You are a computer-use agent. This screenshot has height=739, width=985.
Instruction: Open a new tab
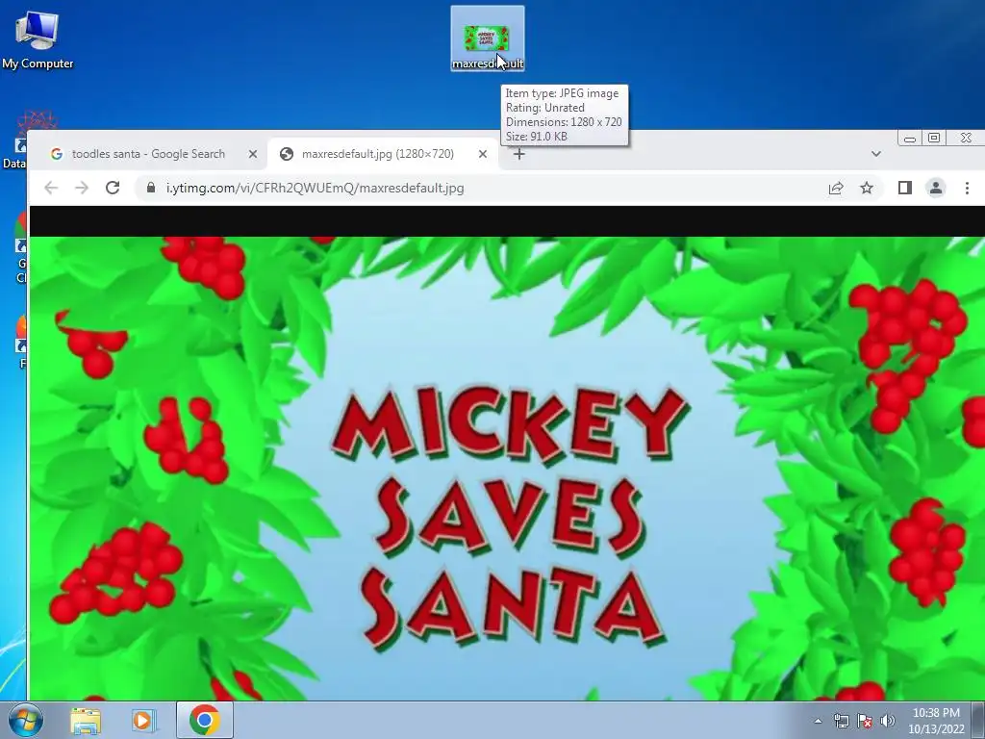point(518,154)
